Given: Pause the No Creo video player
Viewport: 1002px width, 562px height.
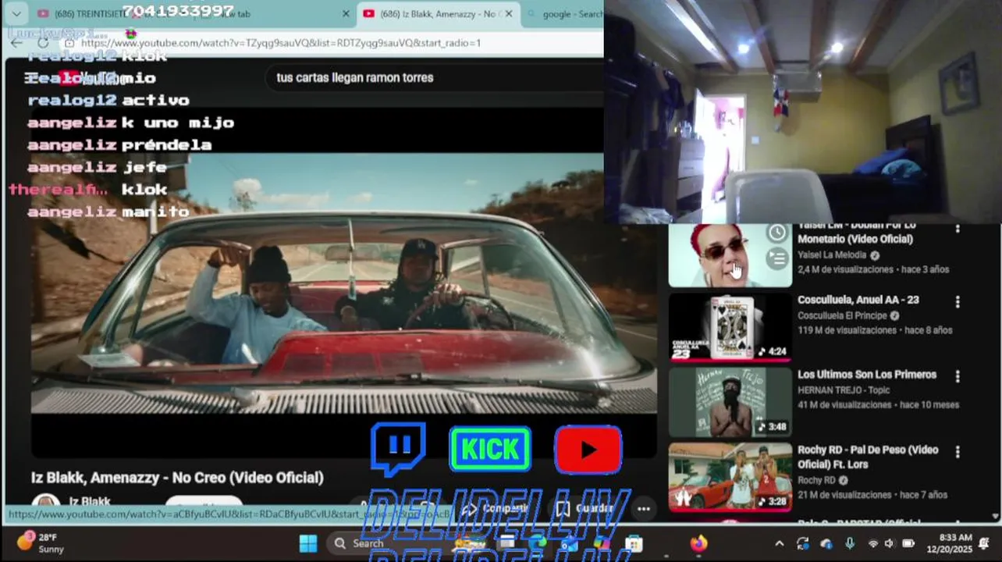Looking at the screenshot, I should pyautogui.click(x=343, y=283).
